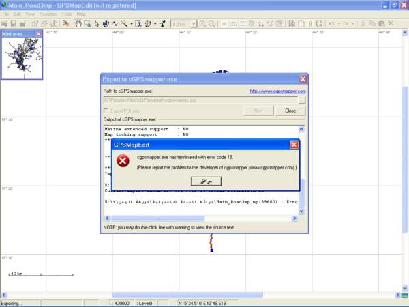Screen dimensions: 409x307
Task: Click the Save floppy disk icon
Action: (14, 24)
